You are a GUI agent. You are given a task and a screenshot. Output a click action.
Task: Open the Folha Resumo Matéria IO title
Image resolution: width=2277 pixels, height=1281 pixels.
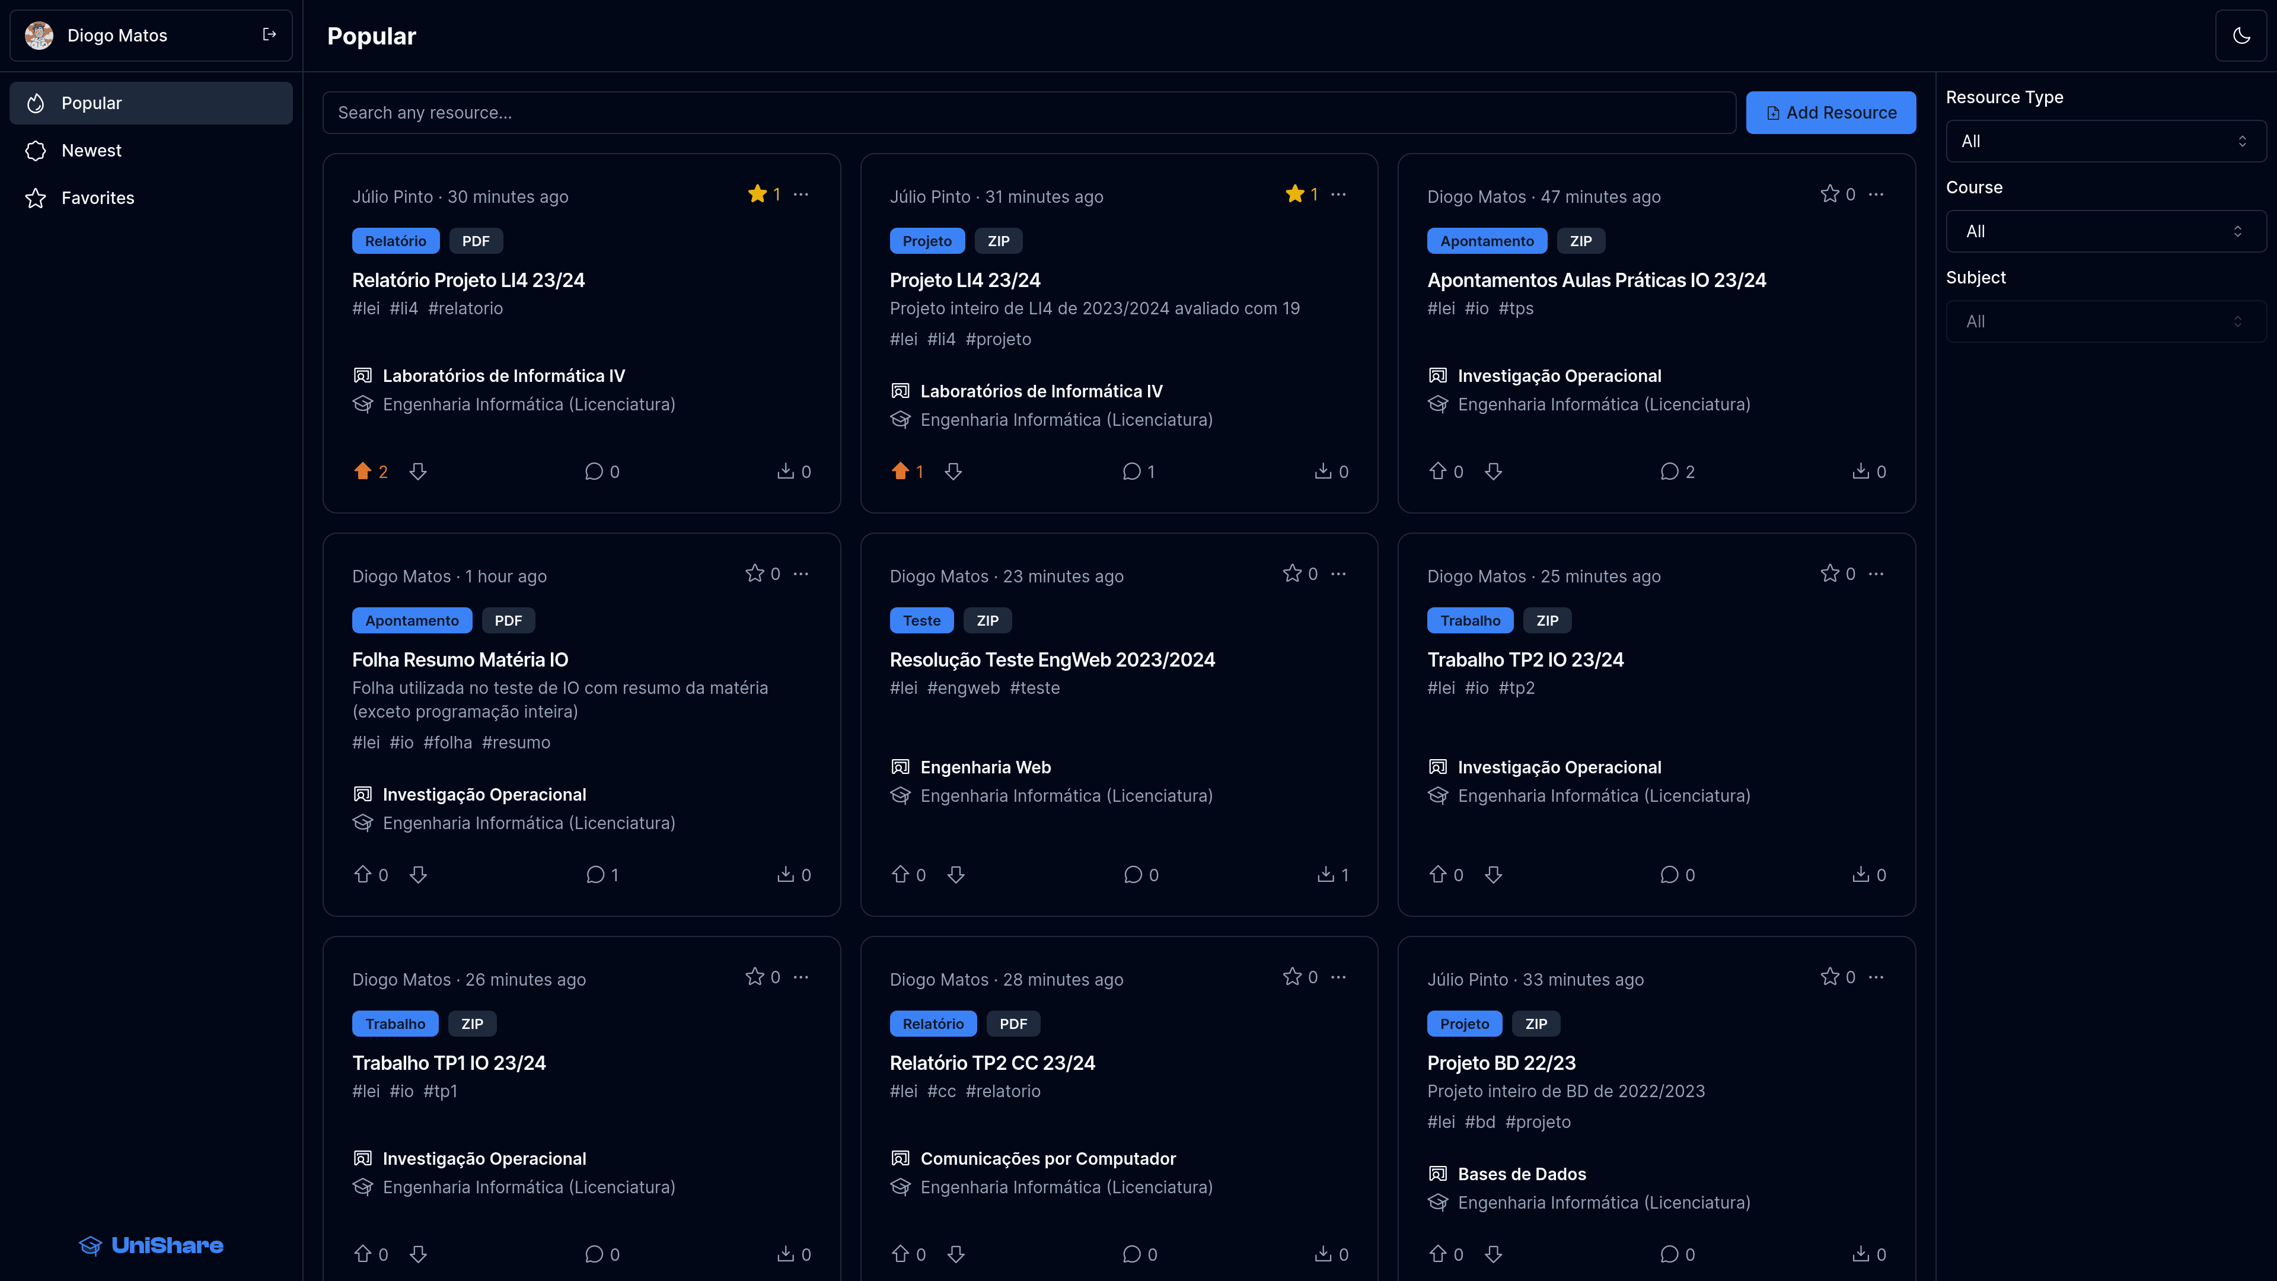[460, 659]
